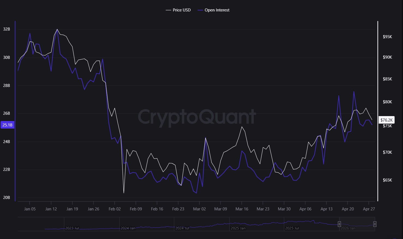
Task: Click the purple Open Interest line sample icon
Action: coord(200,10)
